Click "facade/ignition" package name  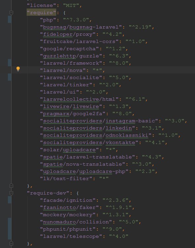[68, 200]
